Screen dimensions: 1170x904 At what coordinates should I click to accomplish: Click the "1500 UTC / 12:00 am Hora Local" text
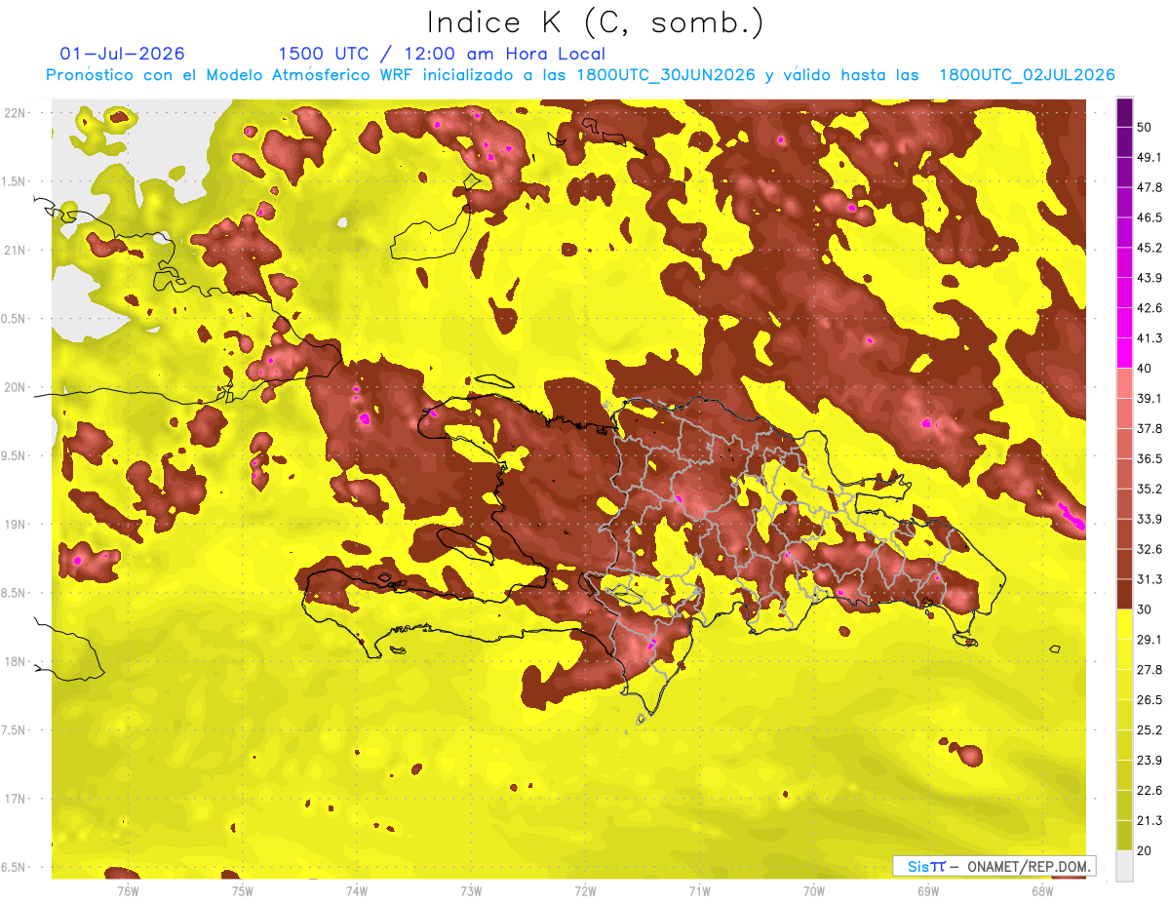pos(442,54)
